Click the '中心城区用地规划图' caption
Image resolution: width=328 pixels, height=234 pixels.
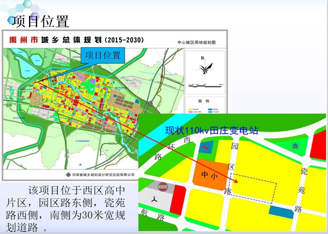(196, 43)
